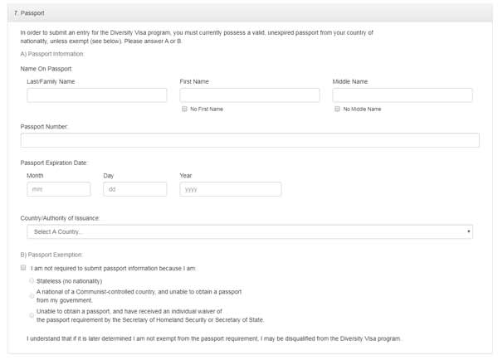This screenshot has height=360, width=498.
Task: Open the Select A Country dropdown
Action: click(250, 231)
